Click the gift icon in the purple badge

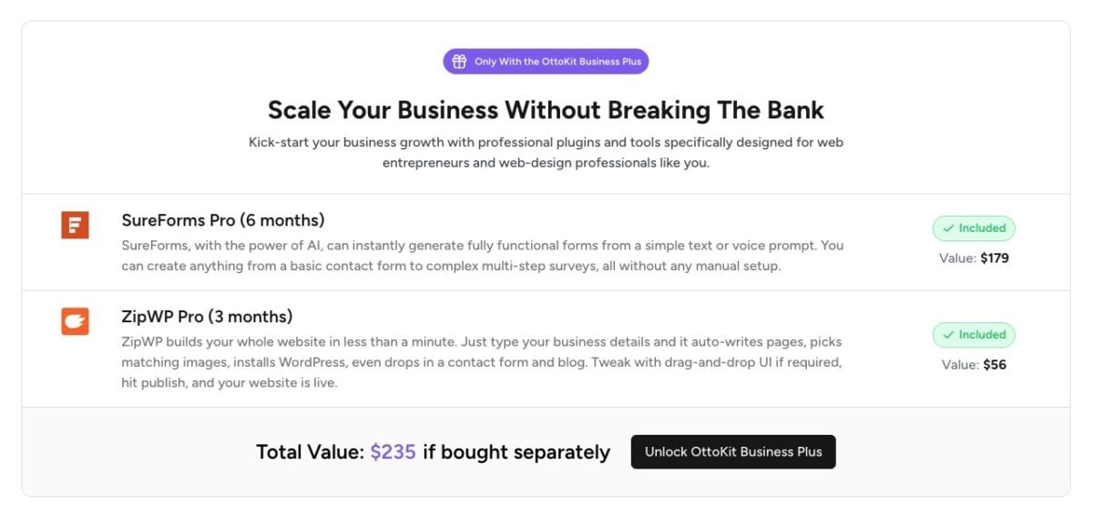[460, 62]
